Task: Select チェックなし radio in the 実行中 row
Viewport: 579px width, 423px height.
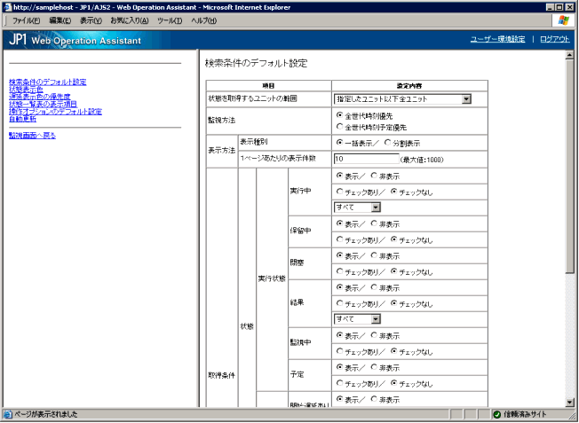Action: 393,192
